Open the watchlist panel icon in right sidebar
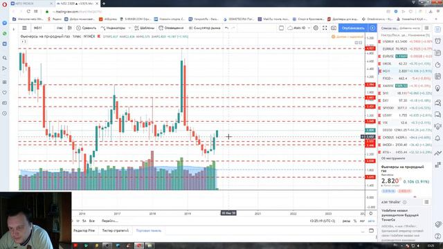The width and height of the screenshot is (443, 249). tap(437, 29)
